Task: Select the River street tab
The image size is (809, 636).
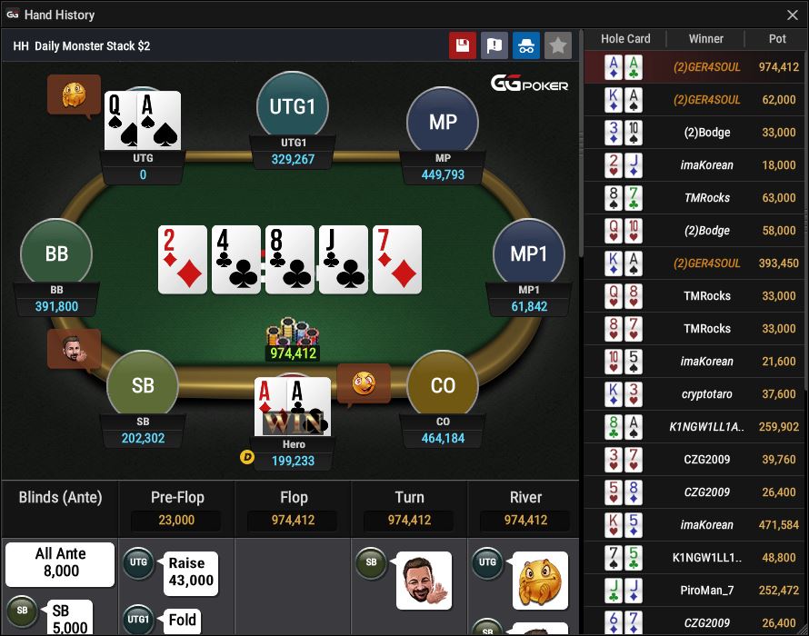Action: point(525,509)
